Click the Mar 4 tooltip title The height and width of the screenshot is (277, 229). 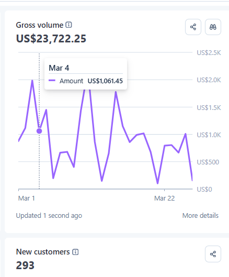pos(59,68)
